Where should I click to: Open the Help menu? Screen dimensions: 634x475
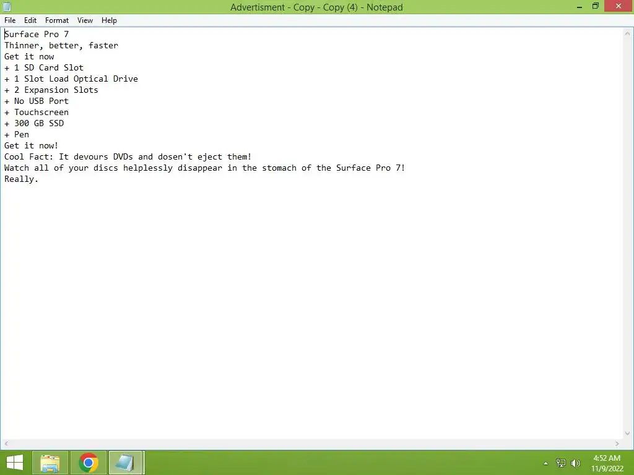point(109,20)
